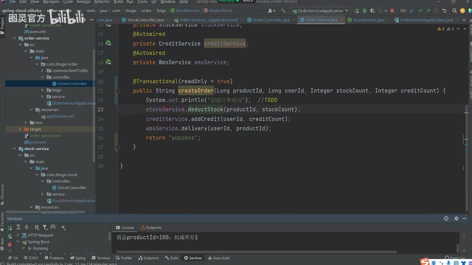Start debugging with the top toolbar bug icon
This screenshot has height=265, width=472.
(364, 11)
